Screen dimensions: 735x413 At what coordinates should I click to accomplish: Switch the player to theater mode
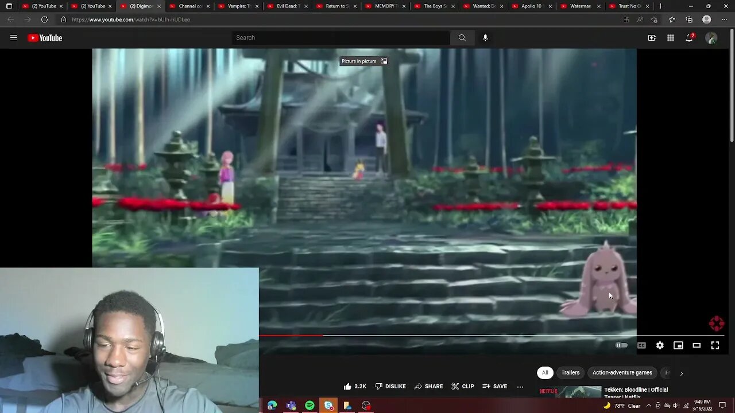point(697,345)
